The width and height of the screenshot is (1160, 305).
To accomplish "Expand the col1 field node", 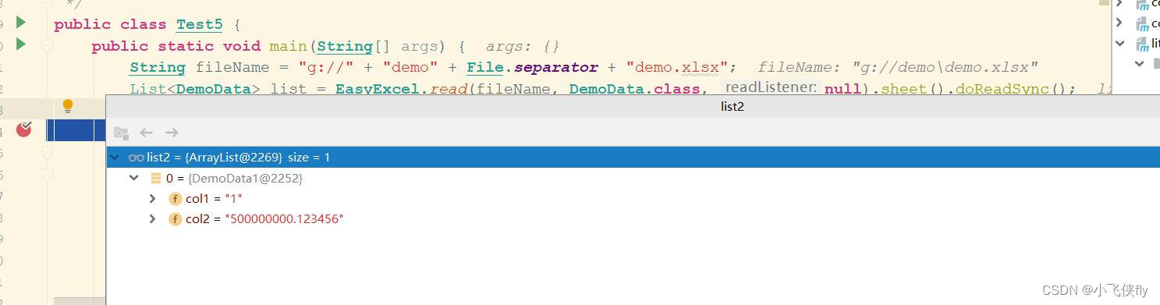I will pyautogui.click(x=153, y=199).
